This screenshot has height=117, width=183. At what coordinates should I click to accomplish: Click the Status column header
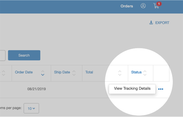(136, 72)
